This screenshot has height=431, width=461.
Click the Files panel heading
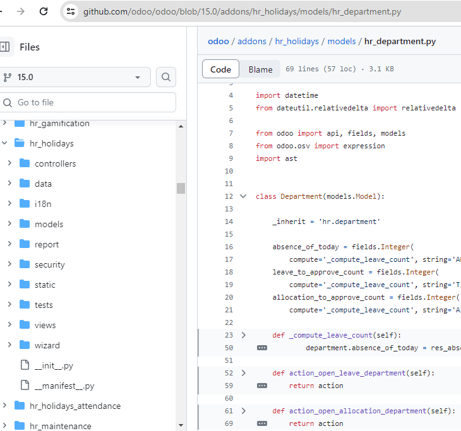click(x=30, y=47)
